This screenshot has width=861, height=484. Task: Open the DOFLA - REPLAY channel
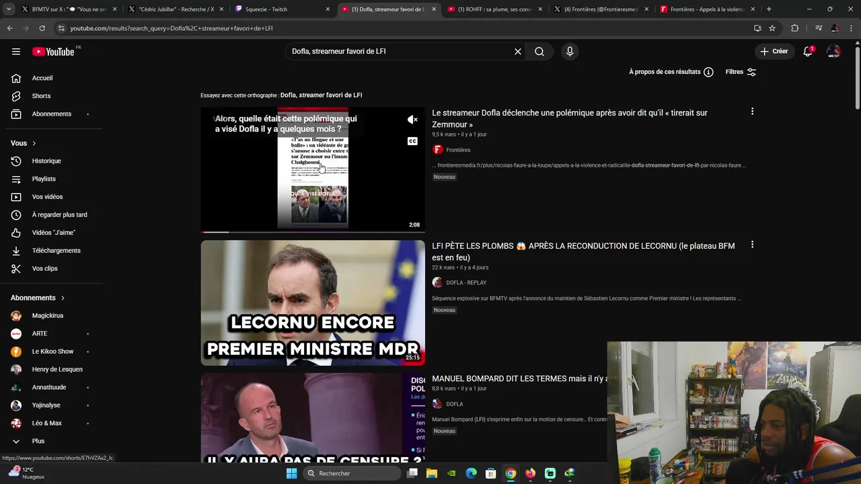tap(466, 283)
